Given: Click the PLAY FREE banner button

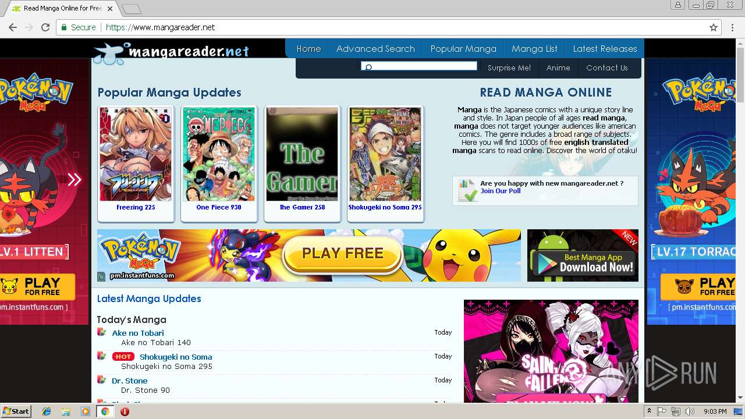Looking at the screenshot, I should [x=342, y=254].
